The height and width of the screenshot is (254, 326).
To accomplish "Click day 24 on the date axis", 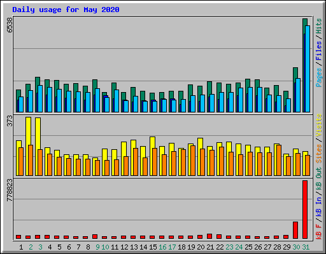I will click(239, 247).
